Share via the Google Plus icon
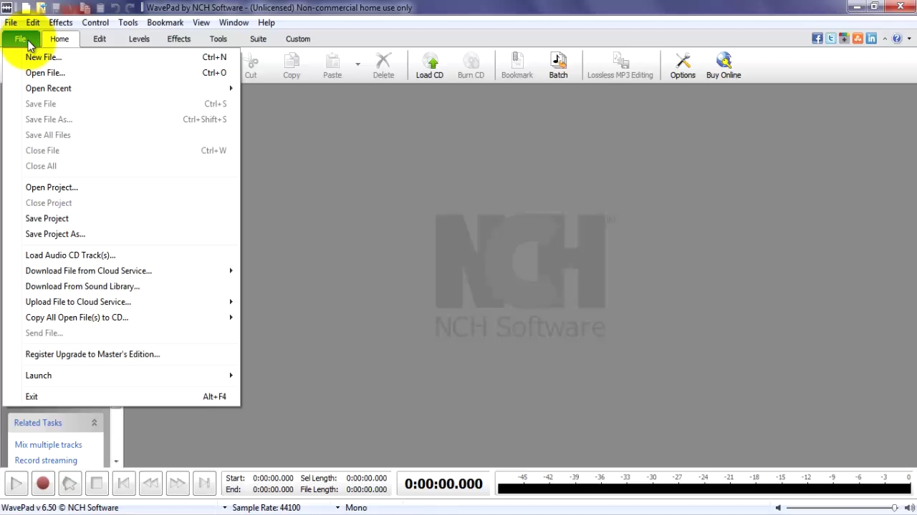Screen dimensions: 917x515 845,39
